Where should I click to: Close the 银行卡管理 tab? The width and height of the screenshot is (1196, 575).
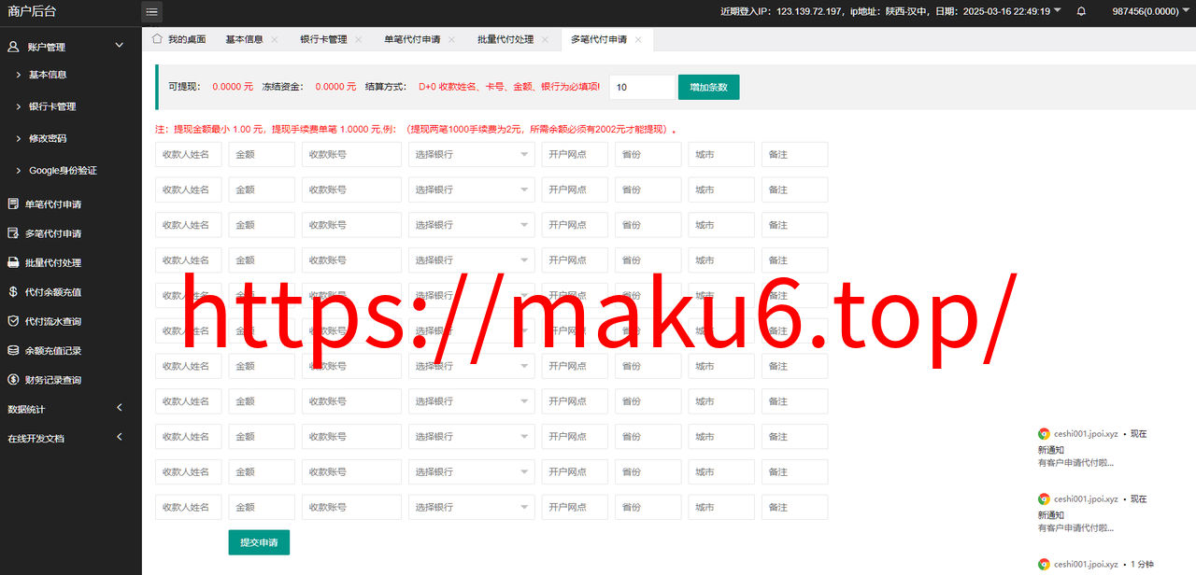point(359,40)
